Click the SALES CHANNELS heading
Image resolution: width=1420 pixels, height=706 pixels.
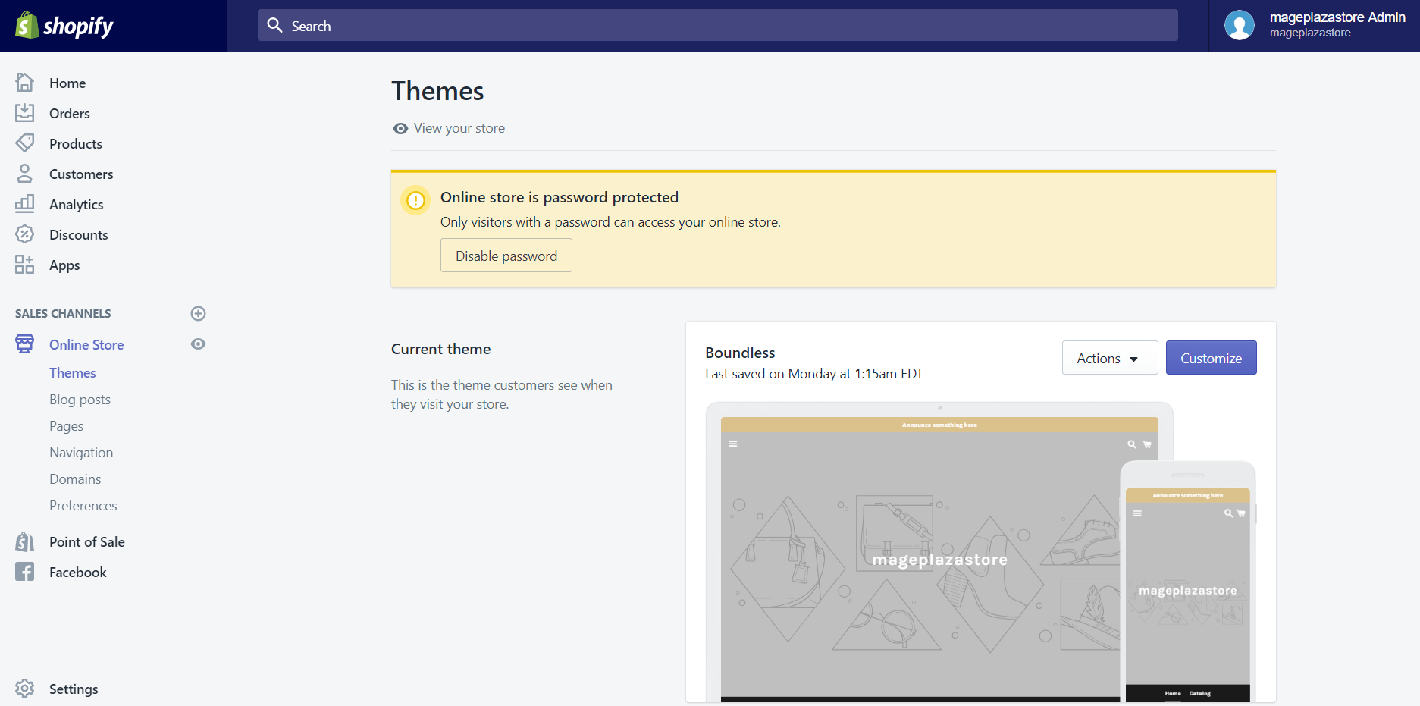click(x=63, y=313)
